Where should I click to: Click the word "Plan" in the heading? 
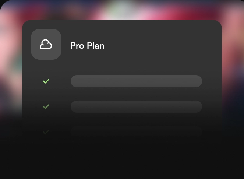click(96, 46)
